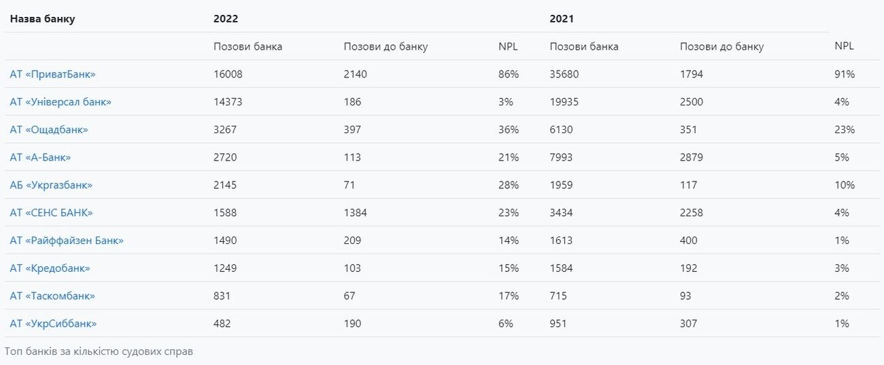
Task: Select СЕНС БАНК 2022 Позови до банку 1384
Action: [x=355, y=213]
